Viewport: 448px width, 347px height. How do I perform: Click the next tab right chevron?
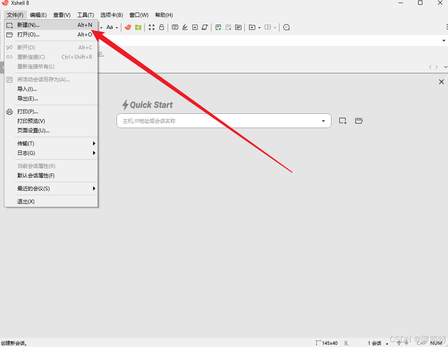coord(437,67)
